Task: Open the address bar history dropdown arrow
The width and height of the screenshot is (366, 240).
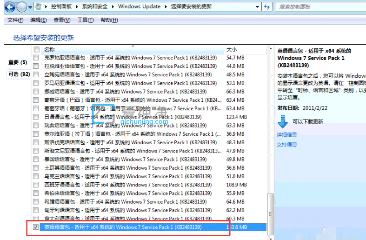Action: (257, 7)
